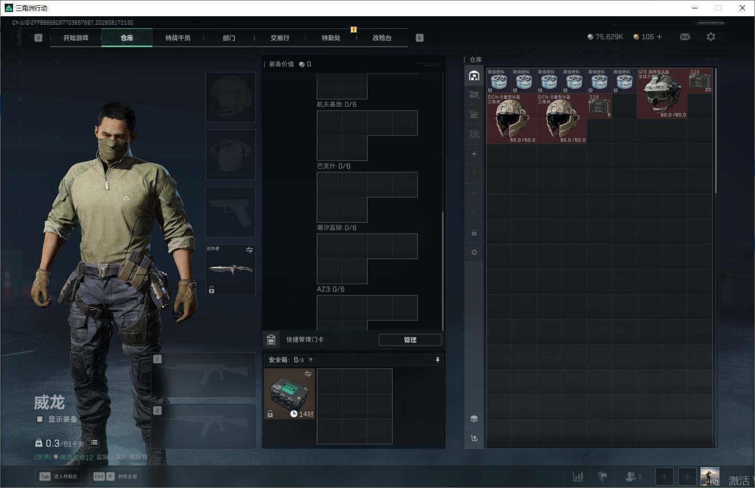Click the 三角洲行动 title bar app icon

[8, 8]
